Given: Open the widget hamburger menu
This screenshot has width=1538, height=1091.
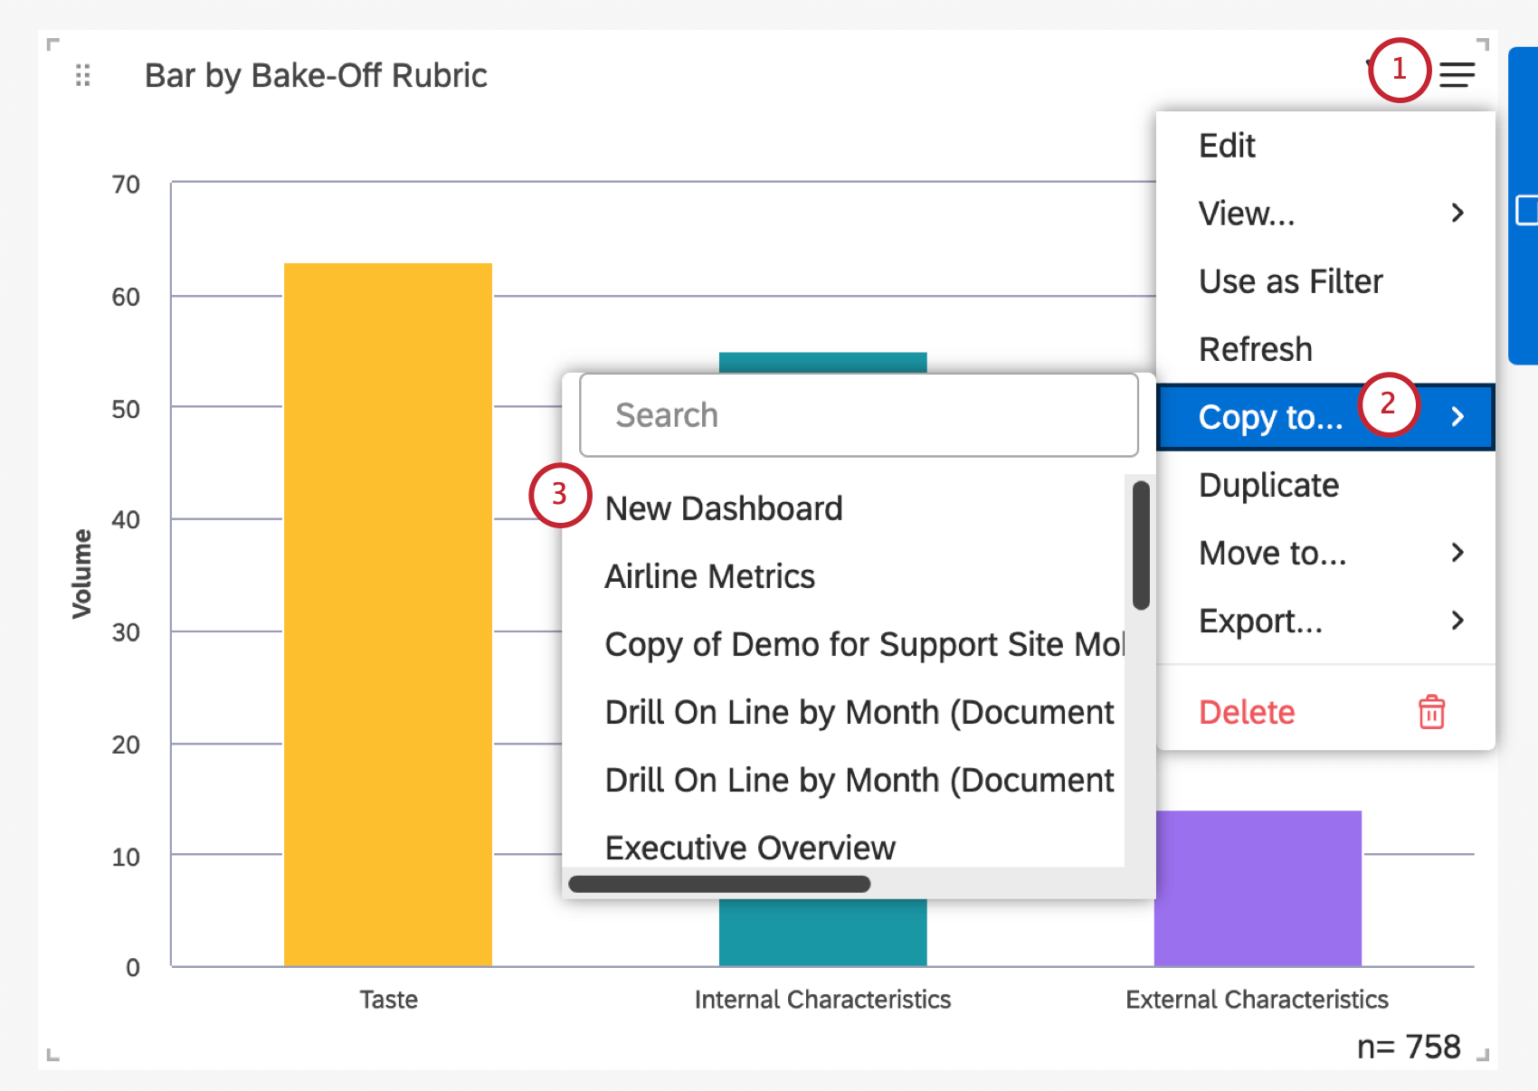Looking at the screenshot, I should click(1457, 75).
